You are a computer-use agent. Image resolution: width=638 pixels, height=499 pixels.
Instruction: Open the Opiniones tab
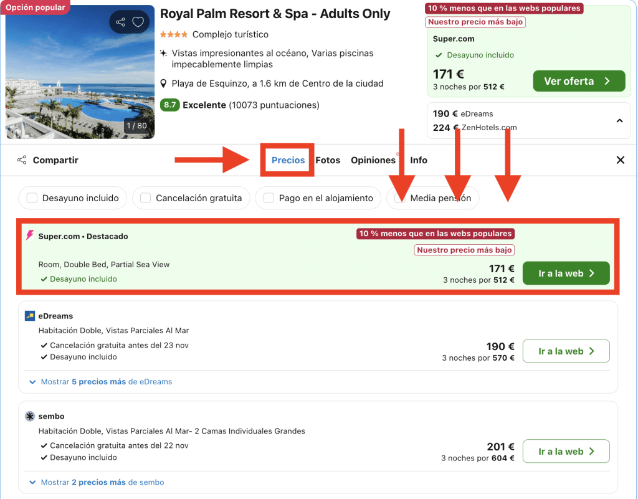click(x=373, y=160)
